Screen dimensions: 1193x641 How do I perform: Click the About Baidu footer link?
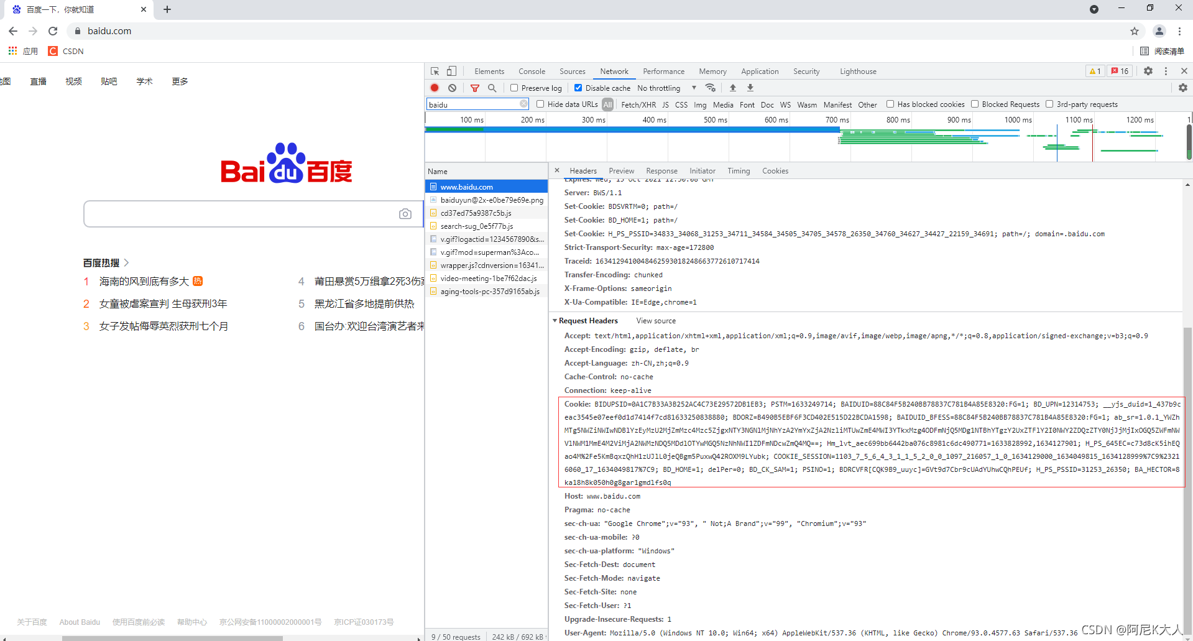coord(80,622)
